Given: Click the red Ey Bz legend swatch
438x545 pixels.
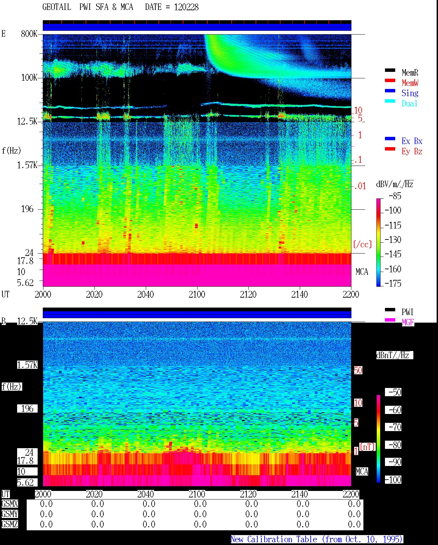Looking at the screenshot, I should pyautogui.click(x=390, y=149).
